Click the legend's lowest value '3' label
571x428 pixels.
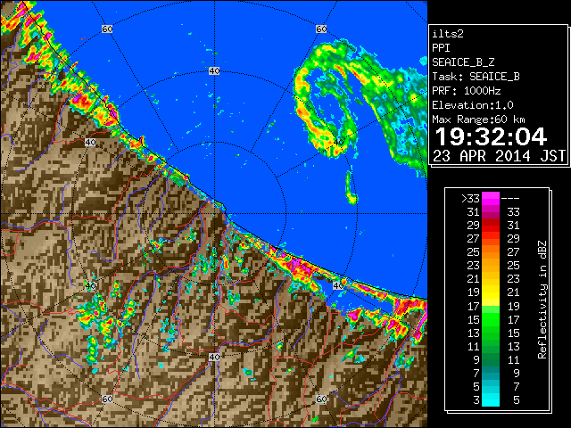pyautogui.click(x=476, y=400)
